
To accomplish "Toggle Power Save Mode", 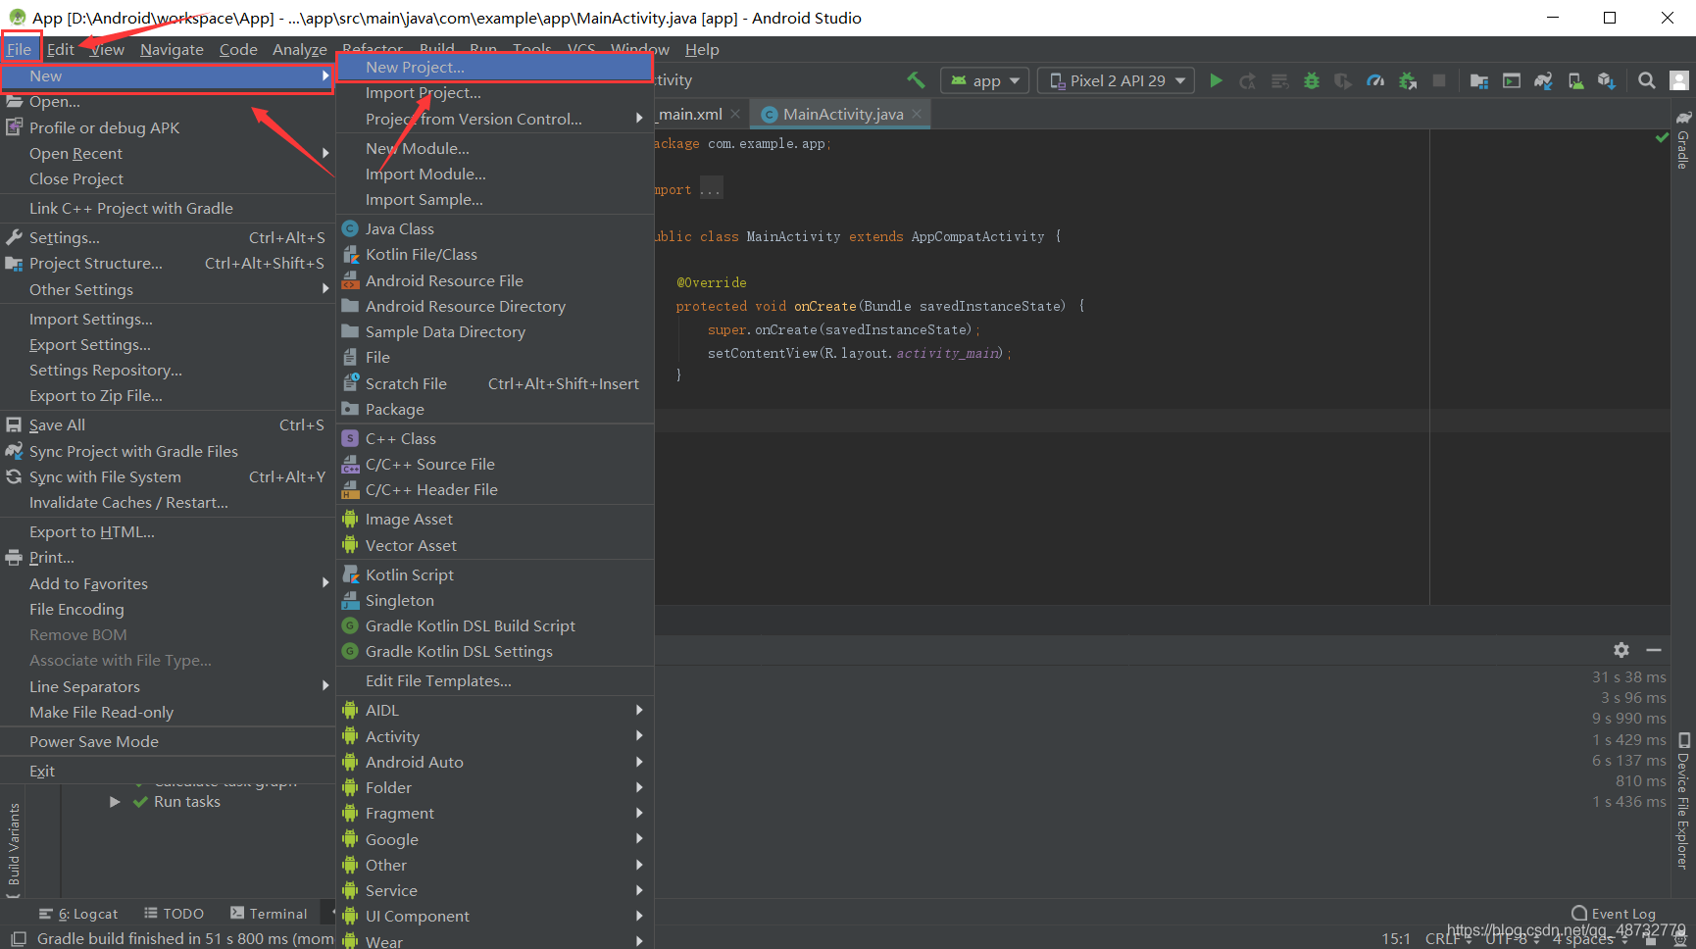I will pyautogui.click(x=167, y=741).
